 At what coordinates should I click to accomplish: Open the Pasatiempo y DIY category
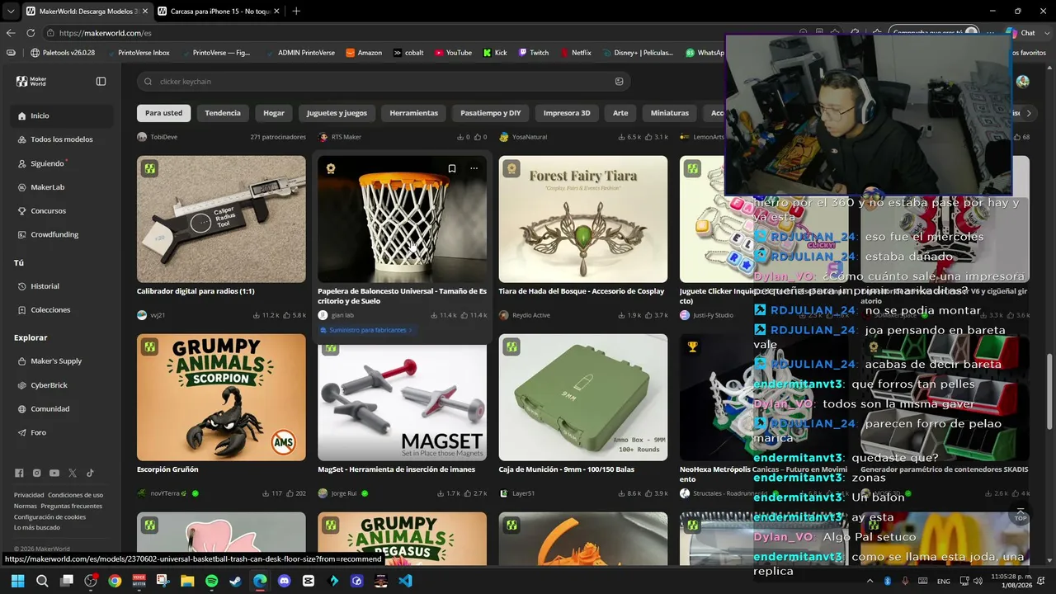click(491, 113)
